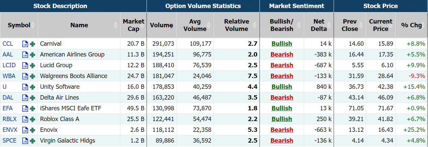Sort by Bullish/Bearish column header
The width and height of the screenshot is (428, 147).
pos(281,25)
